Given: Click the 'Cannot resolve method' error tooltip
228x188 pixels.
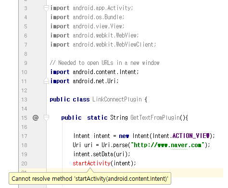Looking at the screenshot, I should (90, 178).
